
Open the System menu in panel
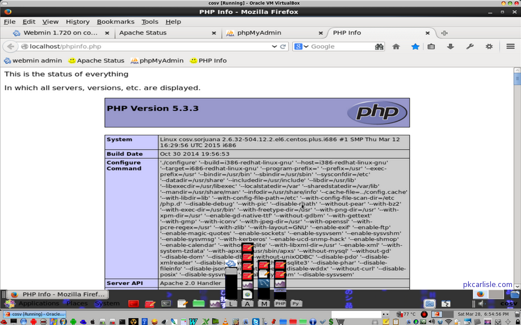tap(107, 303)
